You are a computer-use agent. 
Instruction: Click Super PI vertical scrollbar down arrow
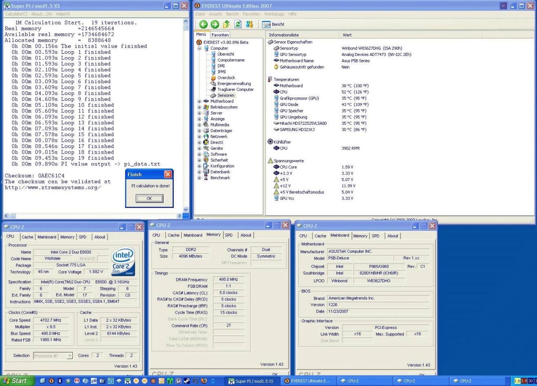(186, 210)
